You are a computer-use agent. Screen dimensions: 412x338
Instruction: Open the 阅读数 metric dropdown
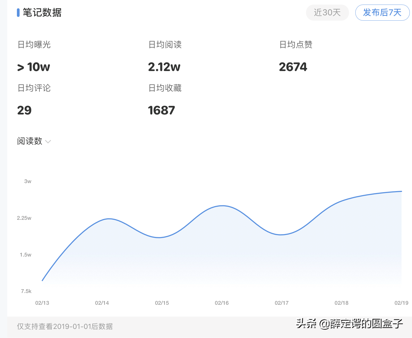[x=34, y=141]
